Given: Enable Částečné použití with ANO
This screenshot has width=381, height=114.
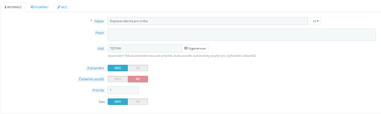Looking at the screenshot, I should coord(118,79).
